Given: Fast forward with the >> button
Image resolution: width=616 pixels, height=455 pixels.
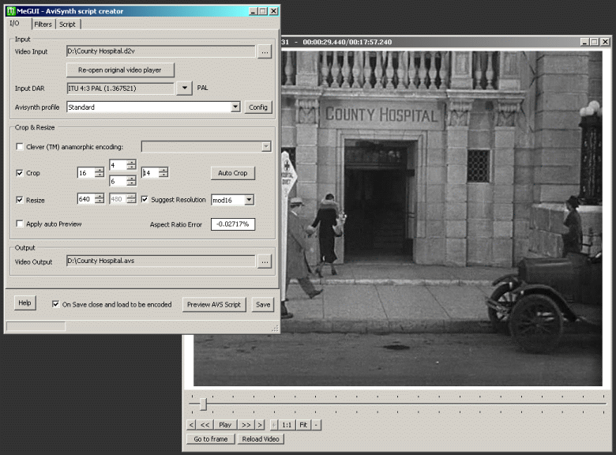Looking at the screenshot, I should [x=246, y=425].
